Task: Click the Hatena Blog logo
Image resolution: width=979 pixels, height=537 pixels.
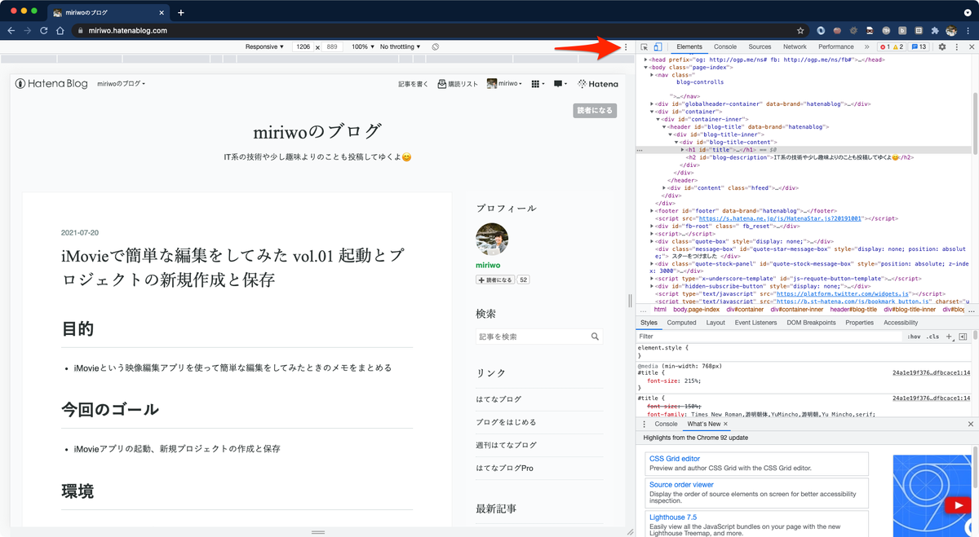Action: (52, 84)
